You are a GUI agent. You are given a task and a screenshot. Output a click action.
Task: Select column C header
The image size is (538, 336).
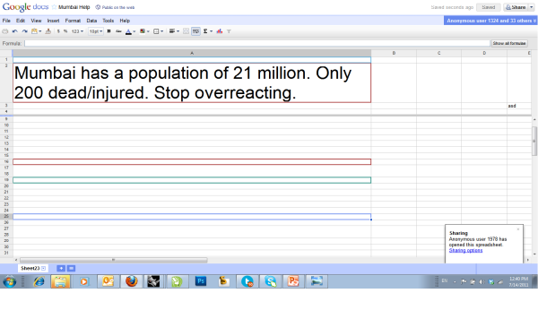[438, 53]
